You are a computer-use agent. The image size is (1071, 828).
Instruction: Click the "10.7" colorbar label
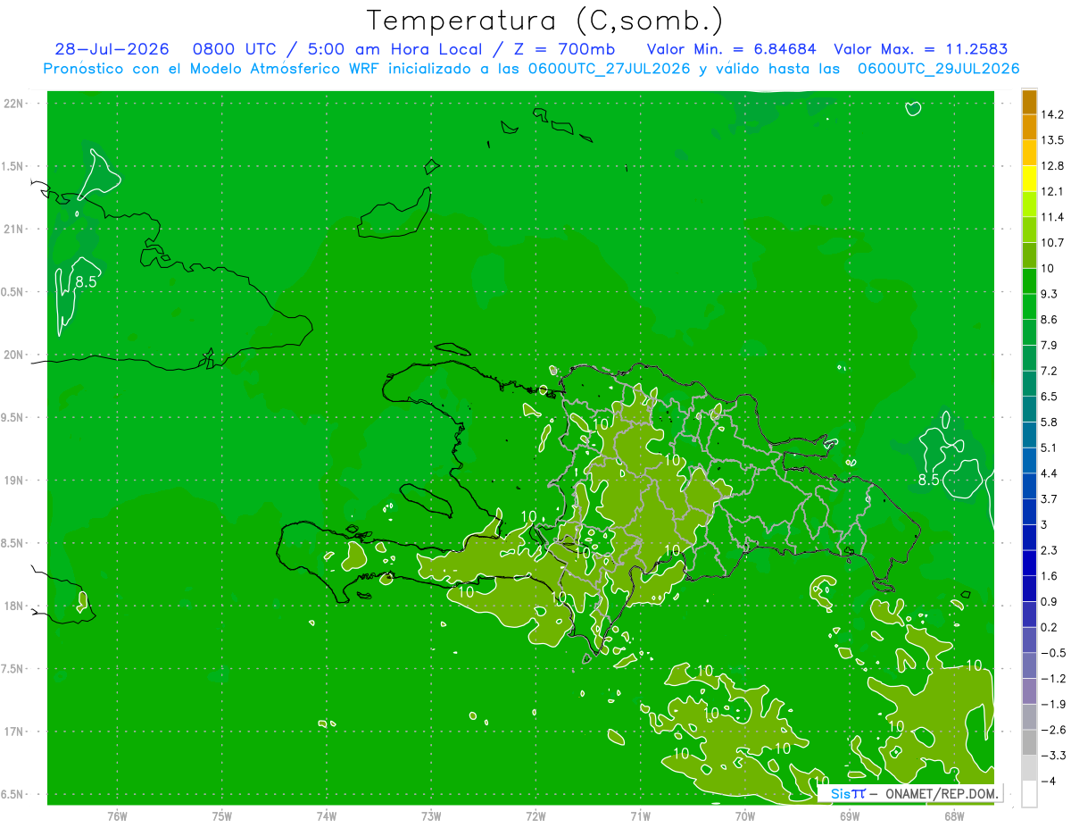click(1053, 243)
